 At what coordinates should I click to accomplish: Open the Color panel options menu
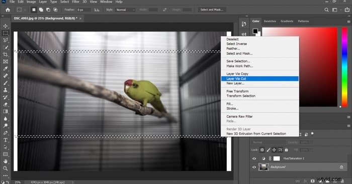point(348,22)
